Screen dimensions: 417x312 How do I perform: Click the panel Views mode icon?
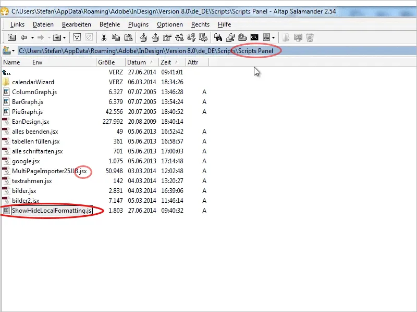point(266,37)
